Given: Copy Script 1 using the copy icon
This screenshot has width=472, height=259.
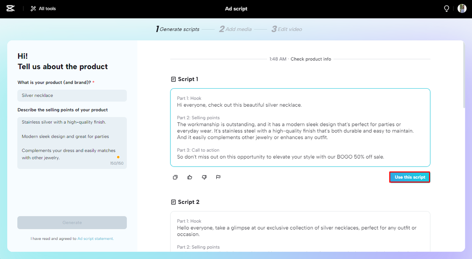Looking at the screenshot, I should [175, 177].
